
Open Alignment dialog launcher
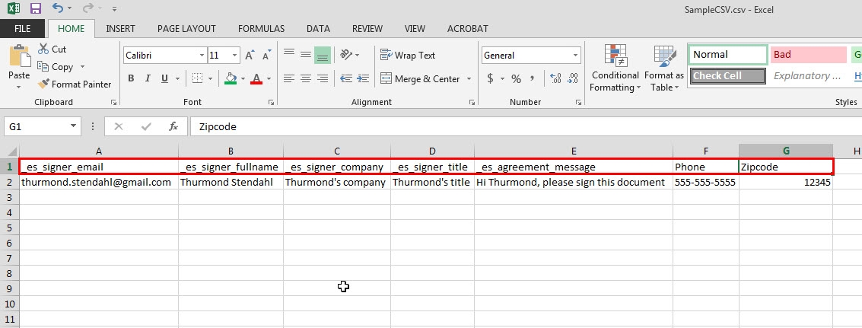472,103
